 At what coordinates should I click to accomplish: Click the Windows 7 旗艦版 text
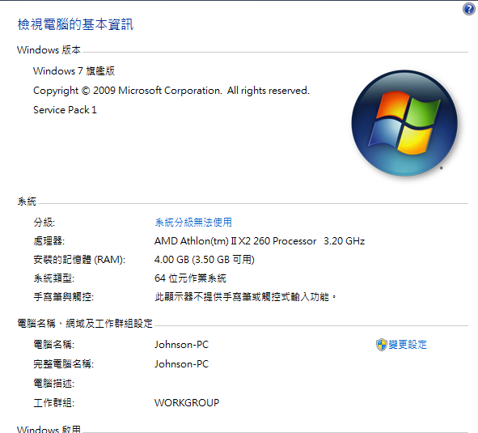pos(74,70)
